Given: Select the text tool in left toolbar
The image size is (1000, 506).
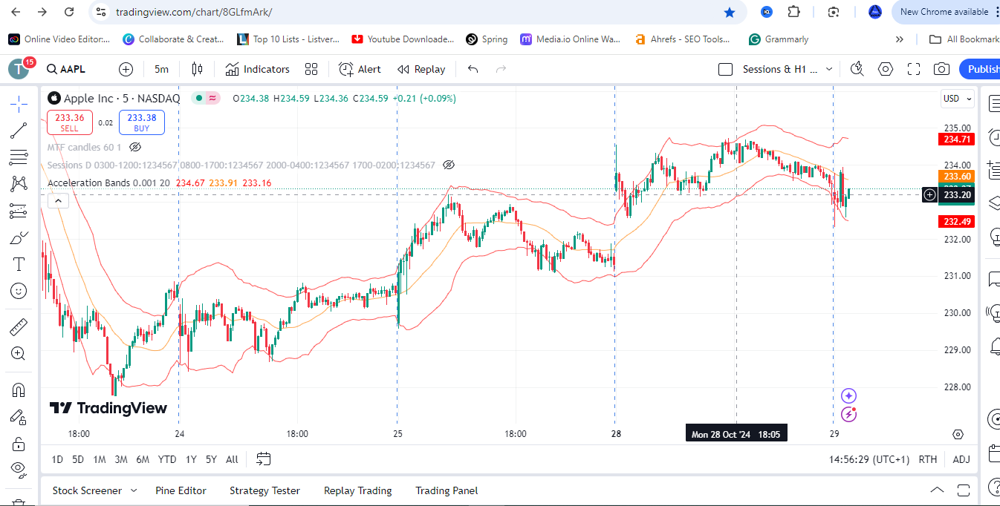Looking at the screenshot, I should click(19, 264).
